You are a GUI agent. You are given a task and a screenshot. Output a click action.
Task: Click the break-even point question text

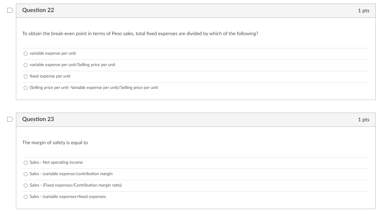point(140,34)
